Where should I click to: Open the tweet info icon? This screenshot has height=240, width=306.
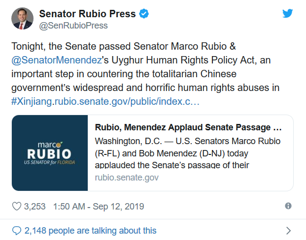point(288,206)
